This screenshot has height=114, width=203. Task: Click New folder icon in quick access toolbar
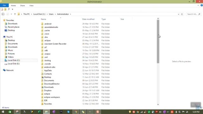tap(5, 9)
